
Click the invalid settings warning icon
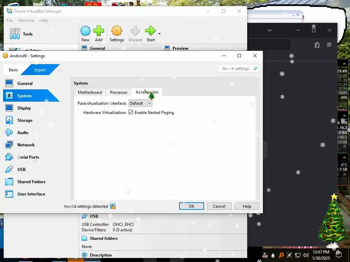[113, 206]
